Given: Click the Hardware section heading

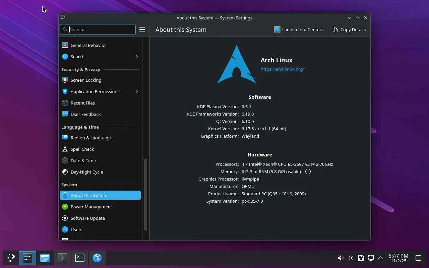Looking at the screenshot, I should click(x=260, y=154).
